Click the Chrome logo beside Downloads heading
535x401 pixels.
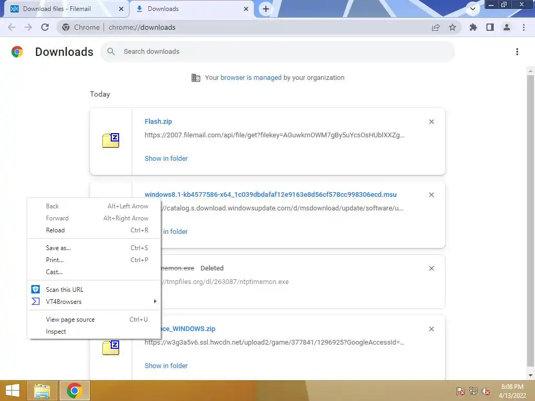(17, 52)
